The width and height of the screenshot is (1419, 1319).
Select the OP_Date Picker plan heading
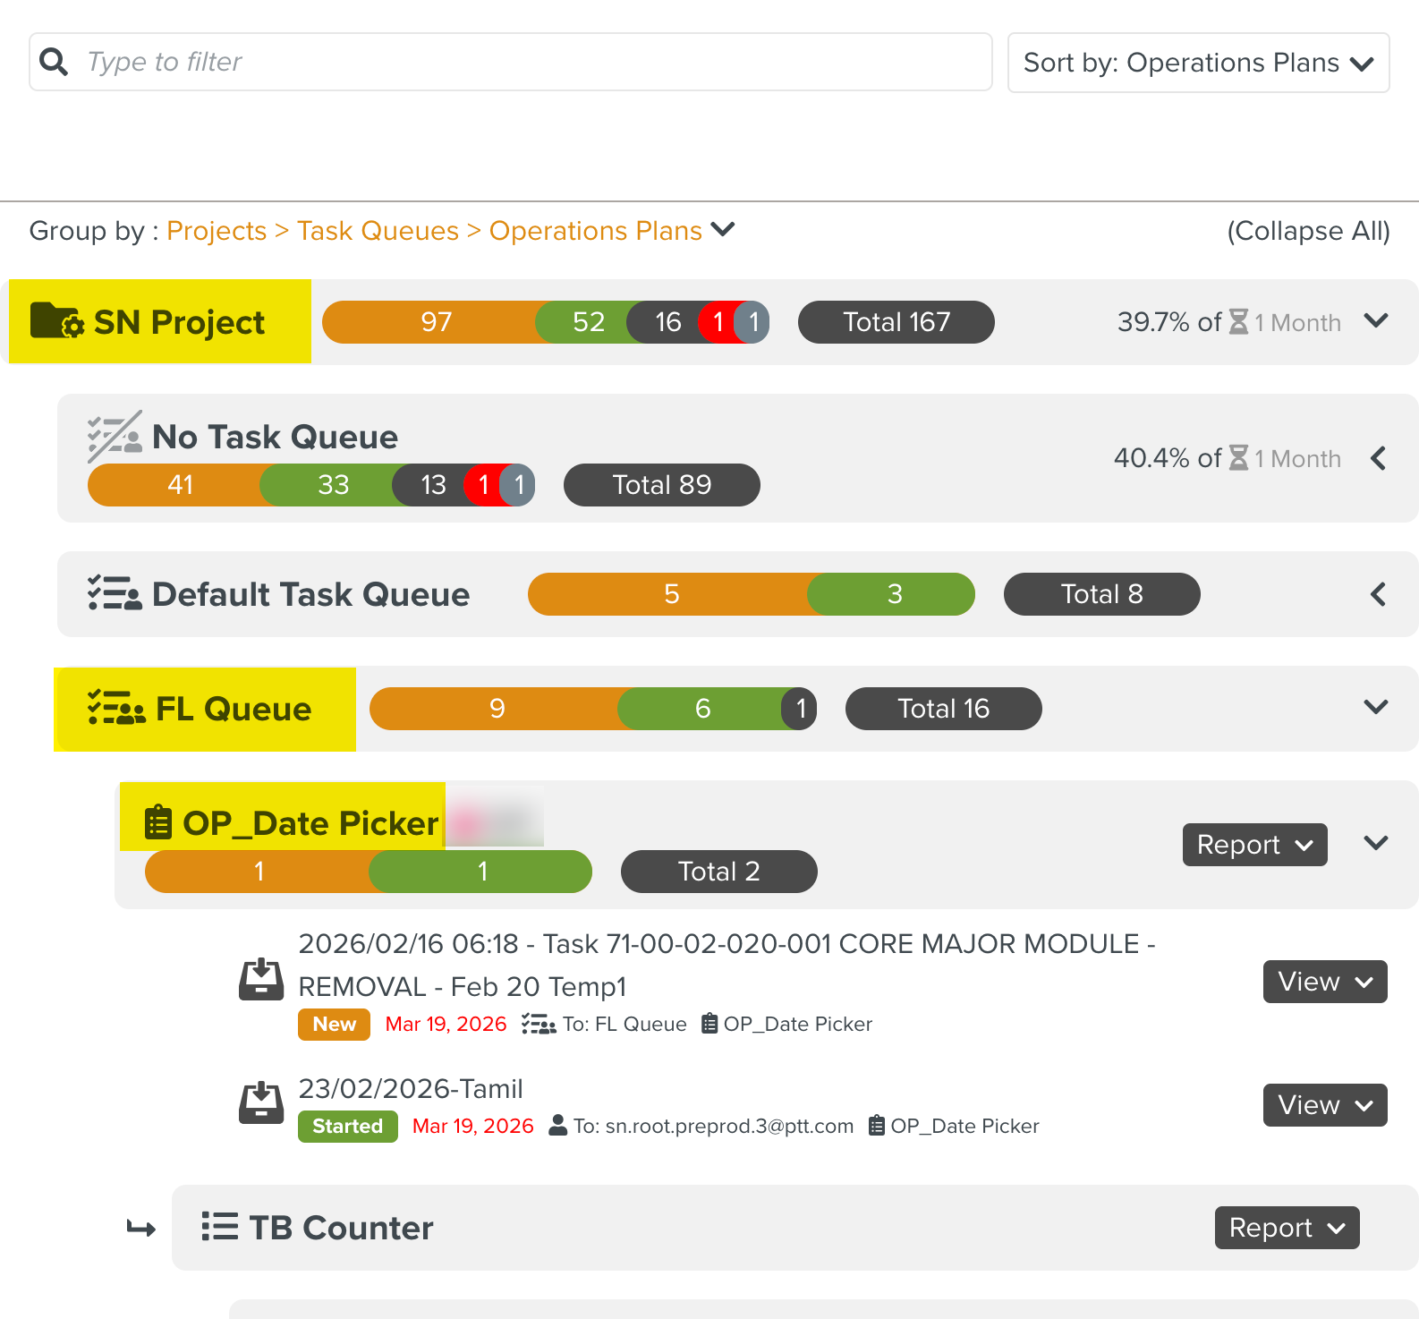coord(310,823)
